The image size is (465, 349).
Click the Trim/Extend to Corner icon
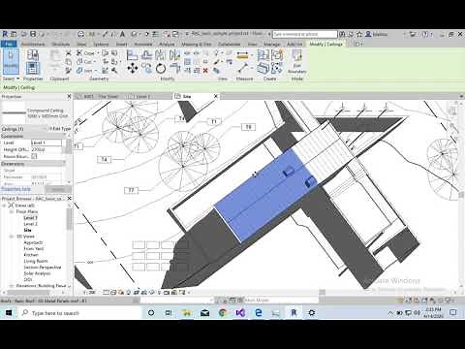pos(174,68)
